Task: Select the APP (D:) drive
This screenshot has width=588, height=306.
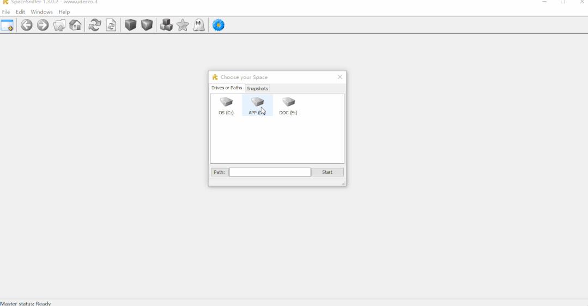Action: 257,106
